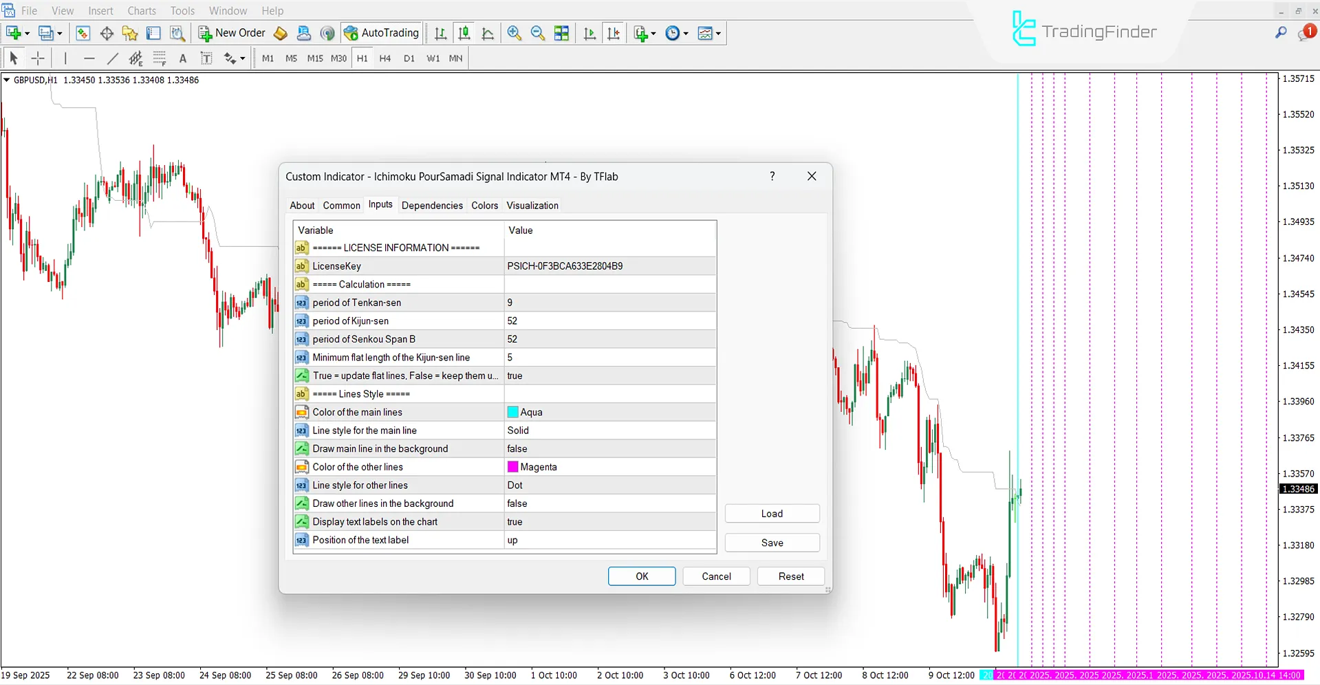Viewport: 1320px width, 685px height.
Task: Switch to the Colors tab
Action: pyautogui.click(x=484, y=205)
